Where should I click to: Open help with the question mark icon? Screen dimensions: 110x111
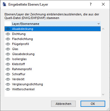[91, 4]
